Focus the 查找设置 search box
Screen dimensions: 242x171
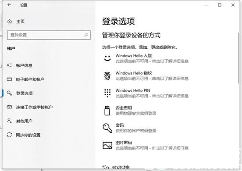point(49,35)
